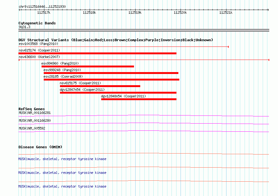
Task: Click the red esv994960 variant bar
Action: pyautogui.click(x=88, y=66)
